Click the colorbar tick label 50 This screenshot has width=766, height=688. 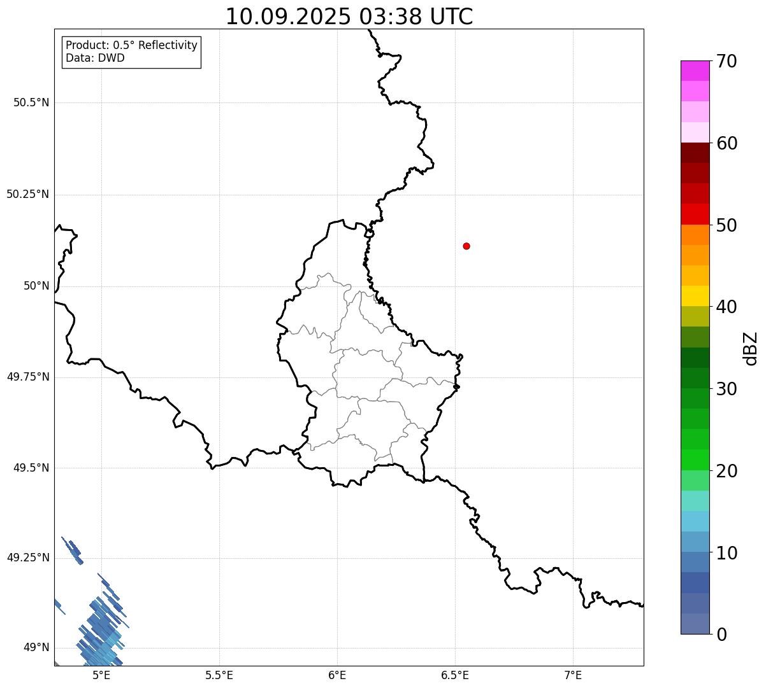[726, 225]
